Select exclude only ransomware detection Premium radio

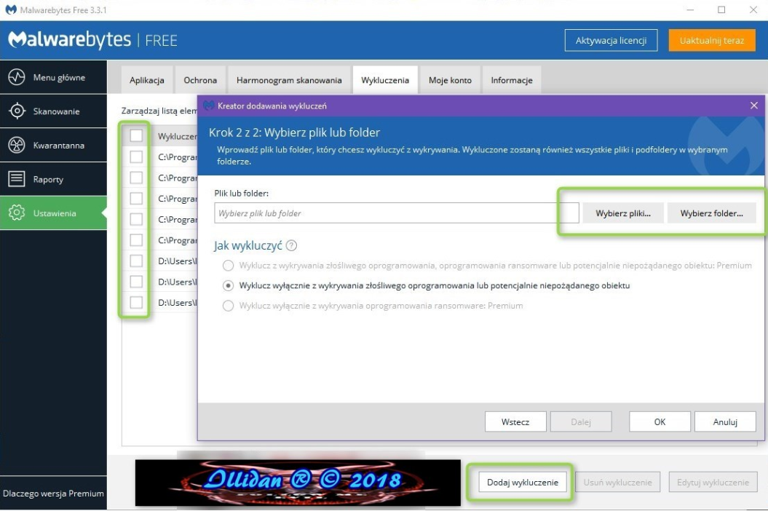228,306
